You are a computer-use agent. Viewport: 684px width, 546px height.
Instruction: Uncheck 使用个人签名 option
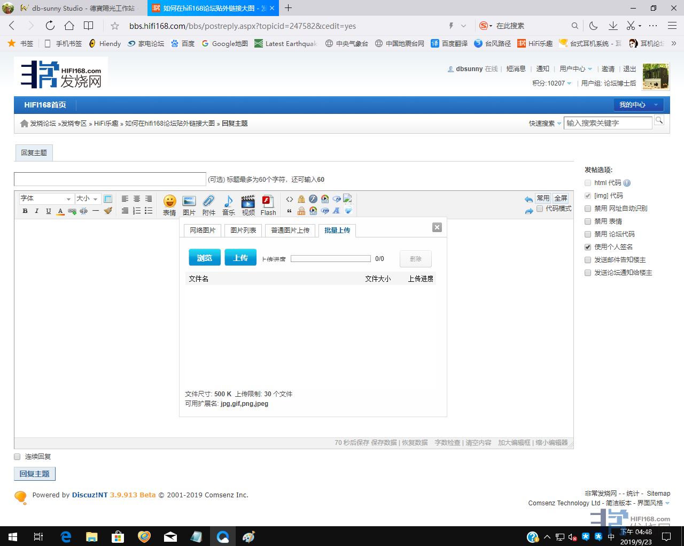coord(588,247)
